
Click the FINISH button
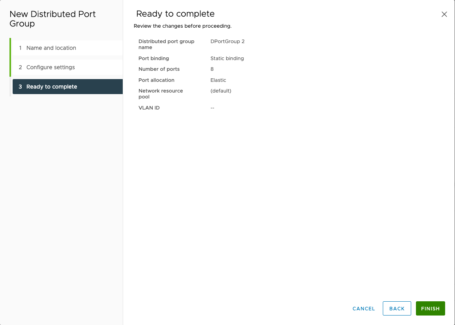[x=430, y=308]
